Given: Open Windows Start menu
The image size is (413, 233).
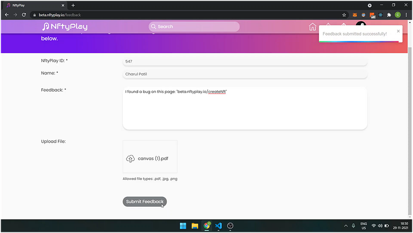Looking at the screenshot, I should [183, 226].
